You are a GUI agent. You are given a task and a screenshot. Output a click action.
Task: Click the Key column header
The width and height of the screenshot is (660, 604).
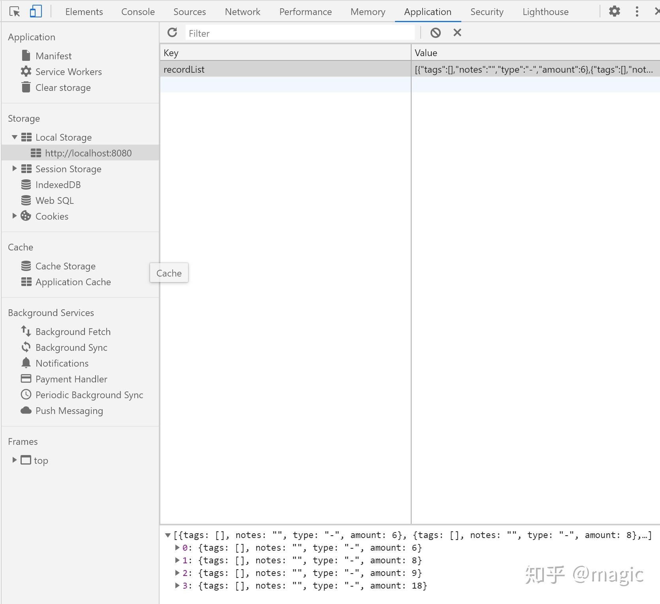click(285, 53)
